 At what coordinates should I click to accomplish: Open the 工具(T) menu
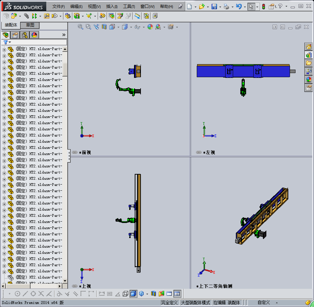tap(129, 7)
